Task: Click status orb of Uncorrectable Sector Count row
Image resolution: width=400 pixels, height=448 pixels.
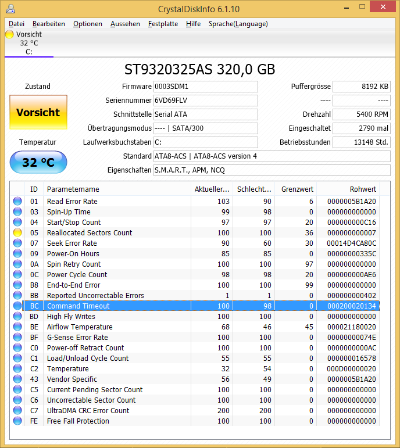Action: [x=17, y=400]
